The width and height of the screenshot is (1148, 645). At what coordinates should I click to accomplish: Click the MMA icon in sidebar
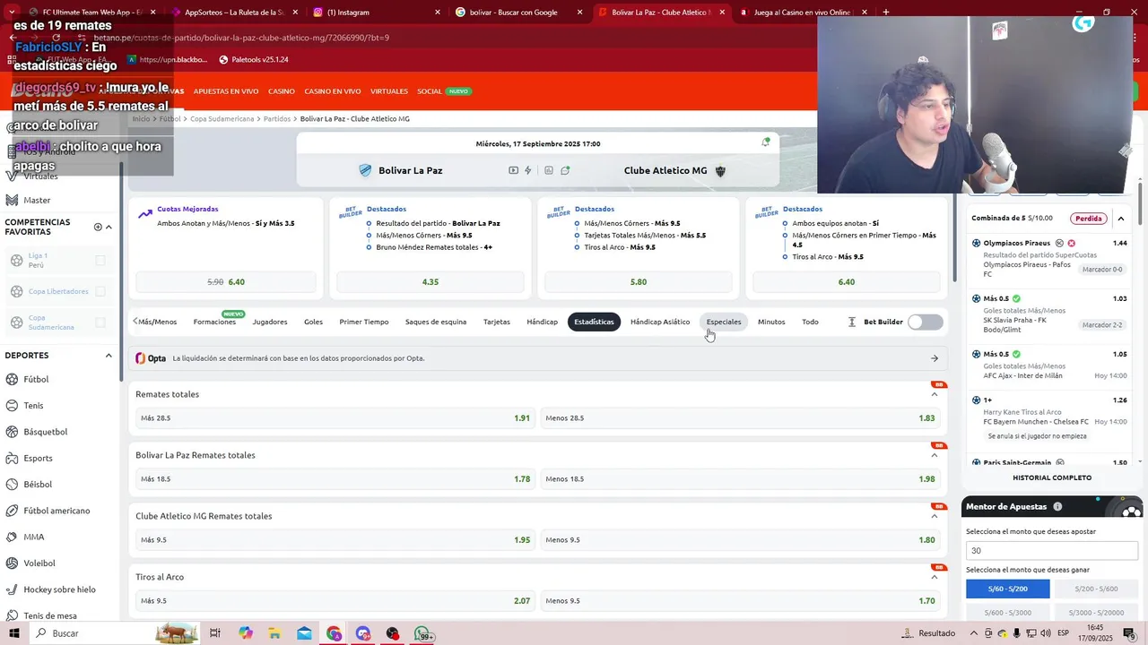pos(13,537)
